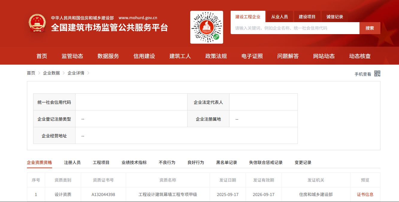Switch to the 工程项目 tab

click(x=101, y=162)
